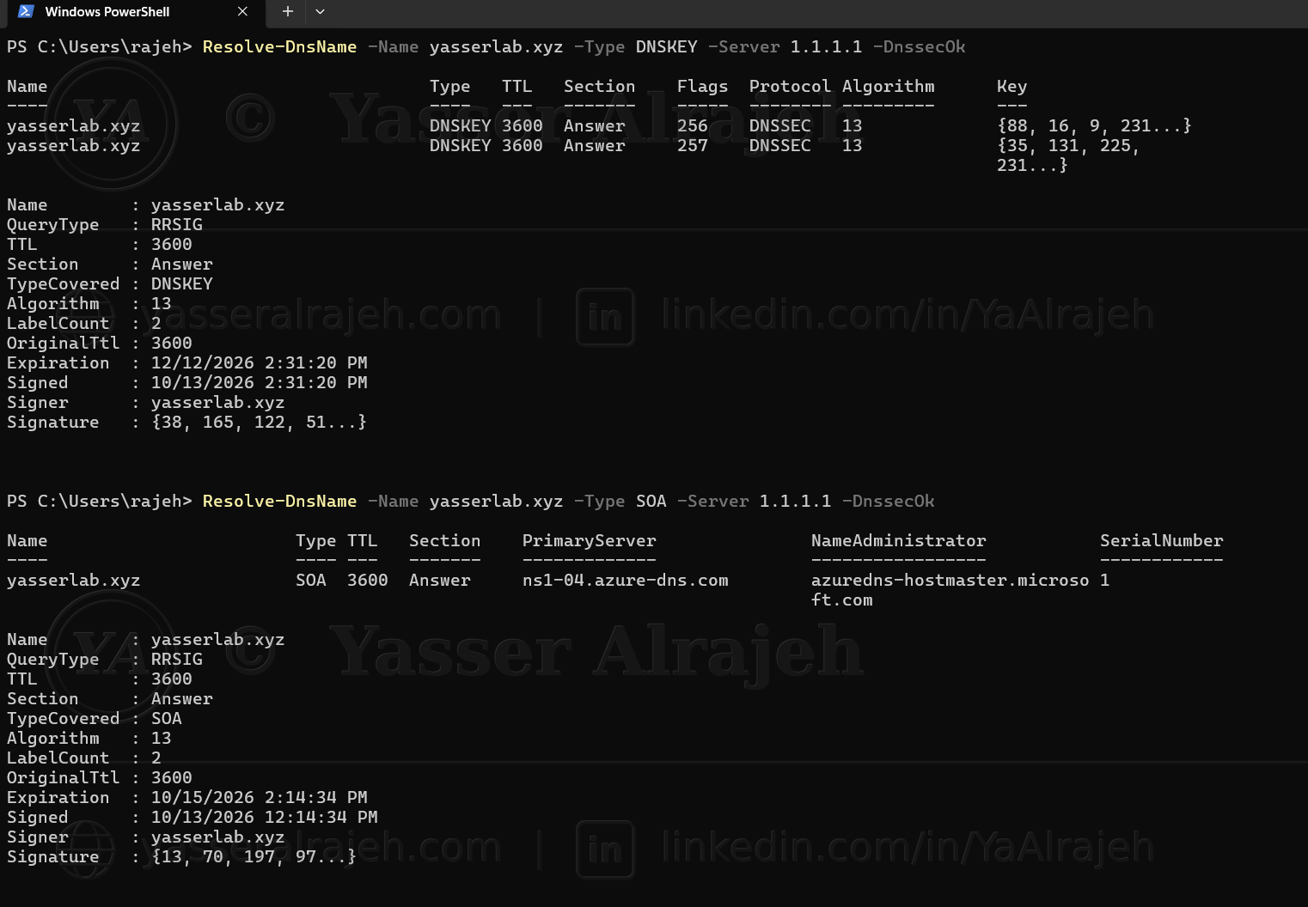This screenshot has width=1308, height=907.
Task: Click the second Resolve-DnsName command with SOA
Action: [568, 501]
